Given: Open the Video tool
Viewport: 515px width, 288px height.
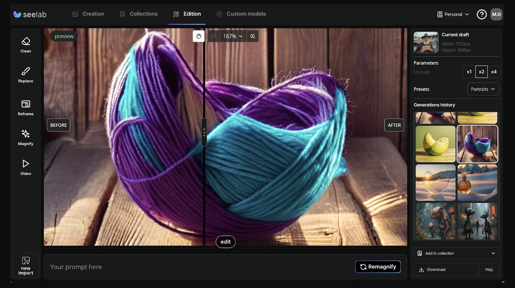Looking at the screenshot, I should click(x=26, y=167).
